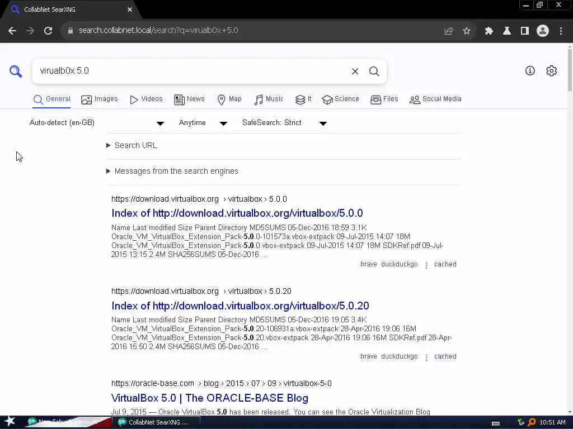Open result menu dots for 5.0.0 result
This screenshot has width=573, height=429.
(426, 265)
